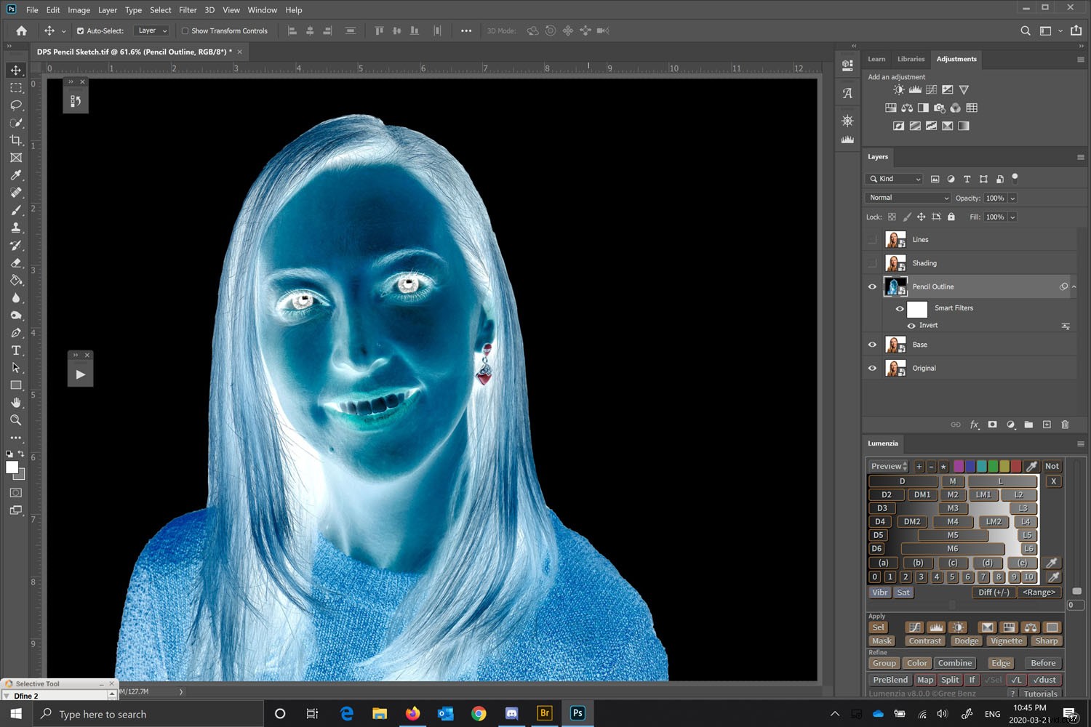1091x727 pixels.
Task: Open the Normal blend mode dropdown
Action: click(907, 197)
